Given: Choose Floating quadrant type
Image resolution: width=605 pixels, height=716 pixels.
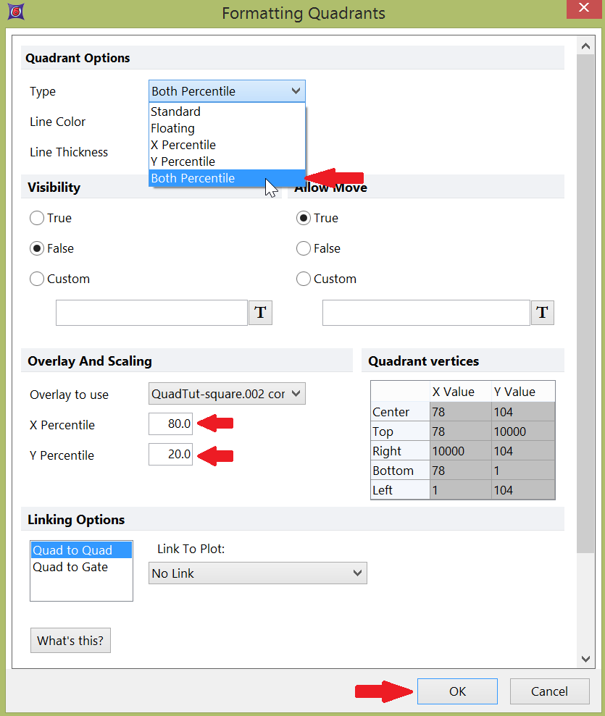Looking at the screenshot, I should click(x=172, y=128).
